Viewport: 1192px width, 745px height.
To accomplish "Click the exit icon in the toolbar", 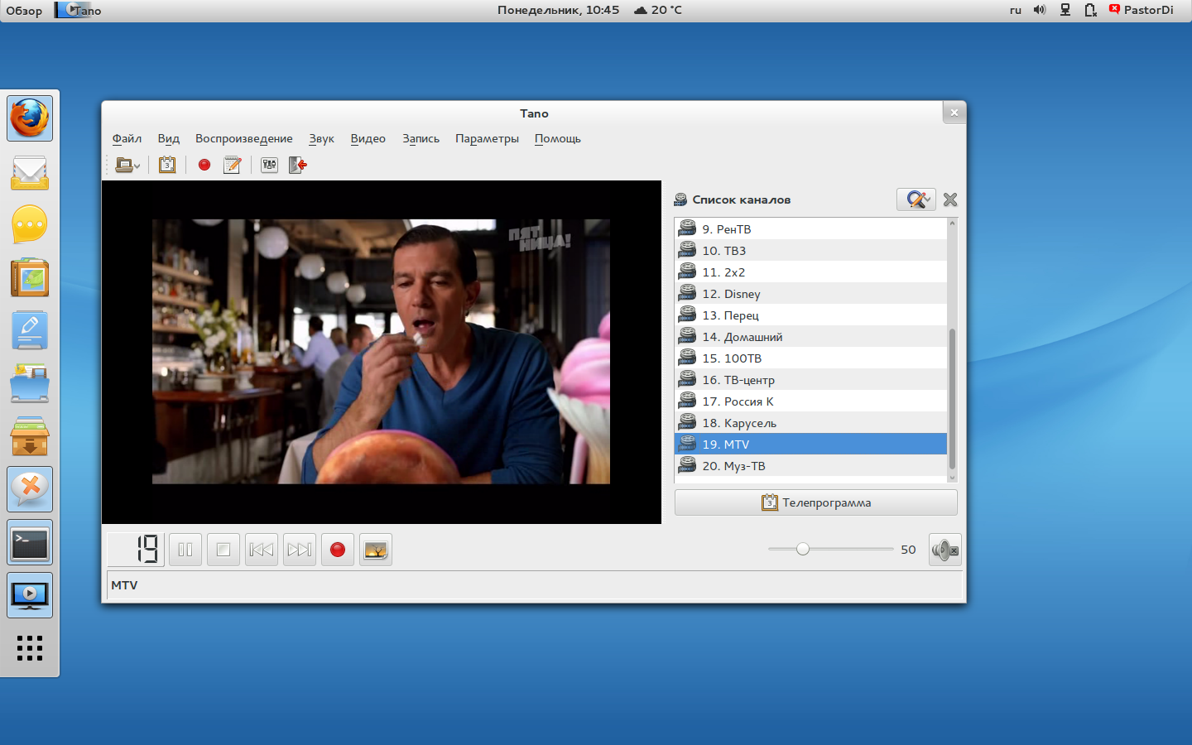I will (x=298, y=165).
